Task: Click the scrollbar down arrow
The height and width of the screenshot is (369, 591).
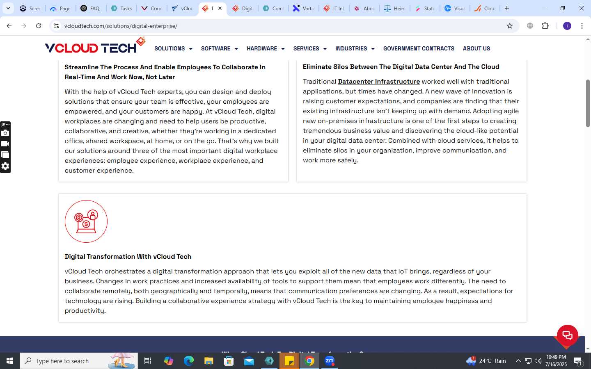Action: click(x=588, y=348)
